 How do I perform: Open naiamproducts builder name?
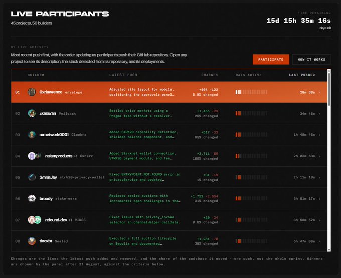(59, 156)
